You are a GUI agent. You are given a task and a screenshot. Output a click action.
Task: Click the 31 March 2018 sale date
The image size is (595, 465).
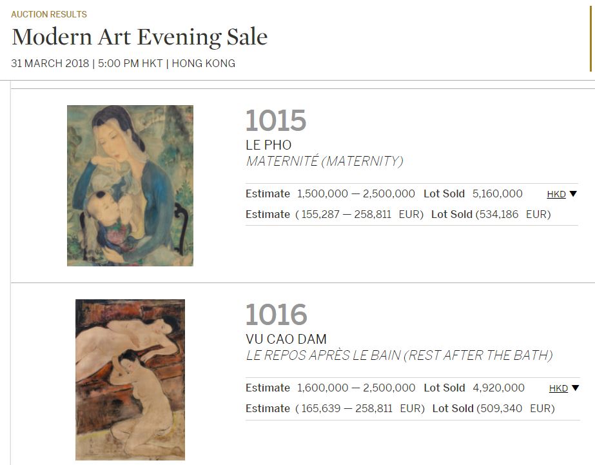(51, 63)
